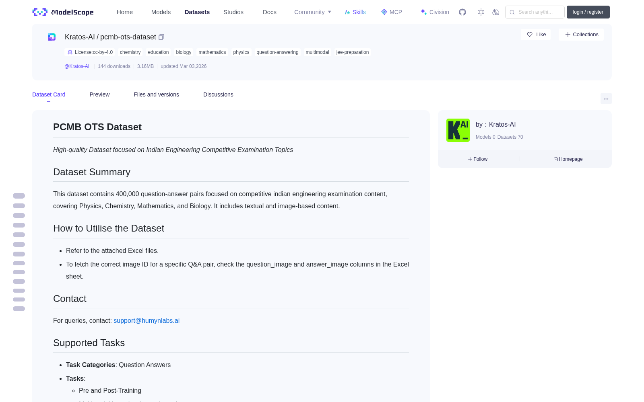Viewport: 644px width, 402px height.
Task: Open the support@humynlabs.ai email link
Action: pyautogui.click(x=147, y=321)
